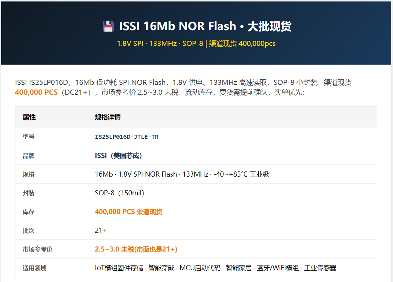Click the spec value starting with '16Mb · 1.8V SPI NOR Flash'
This screenshot has width=393, height=282.
[182, 174]
